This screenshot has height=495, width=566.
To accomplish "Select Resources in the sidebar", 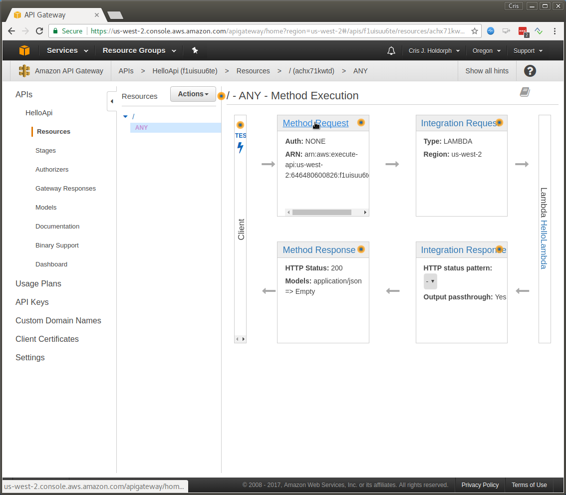I will (53, 132).
